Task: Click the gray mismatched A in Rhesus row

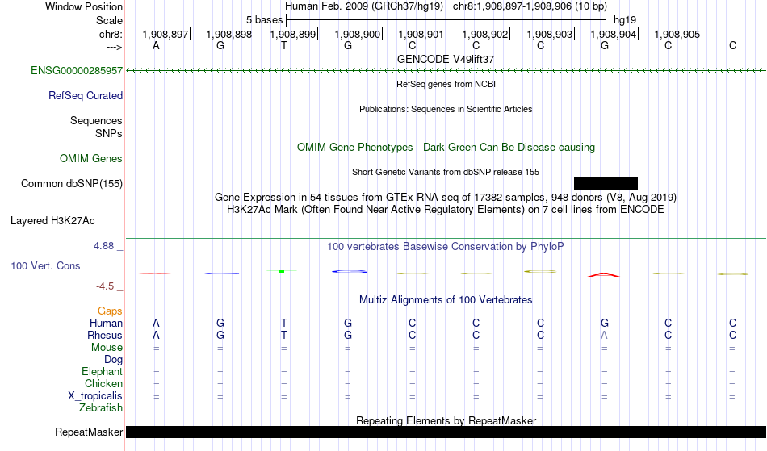Action: [604, 335]
